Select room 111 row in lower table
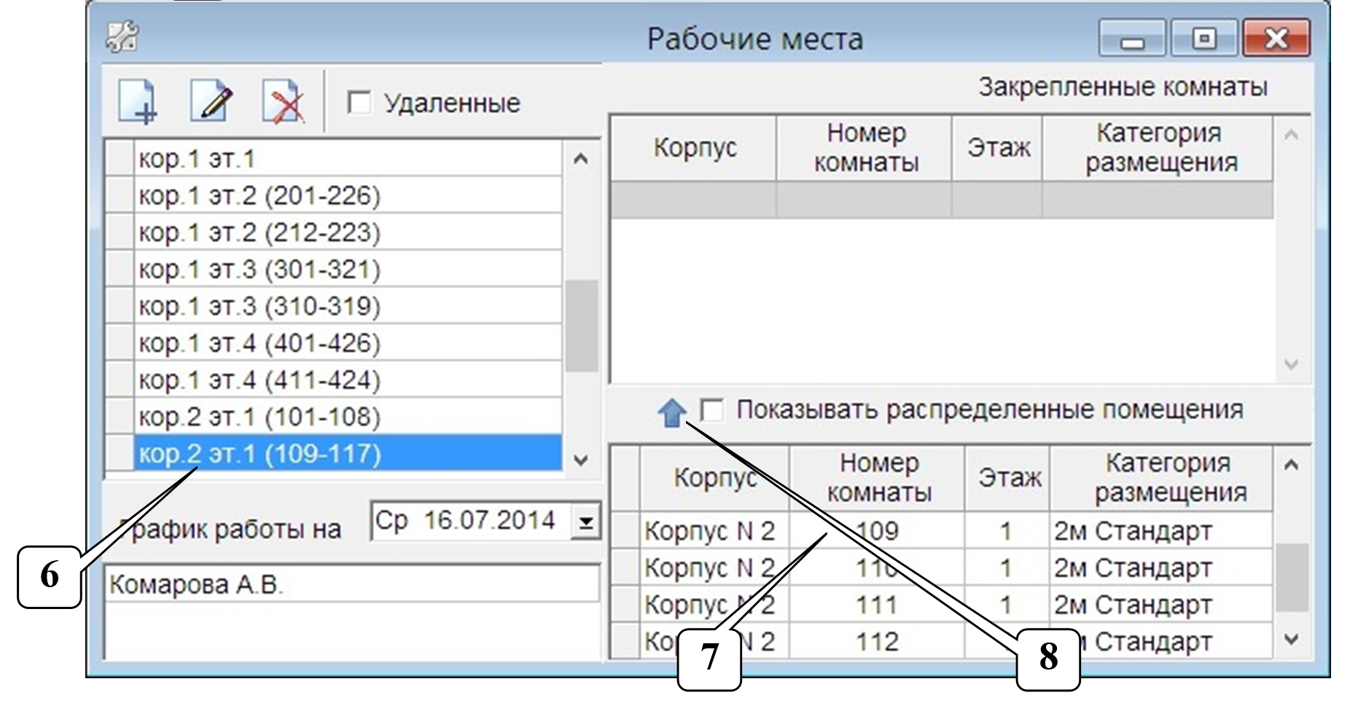 pyautogui.click(x=876, y=605)
